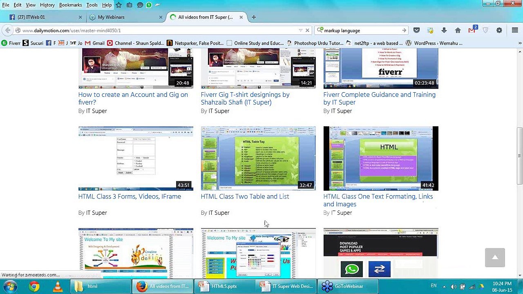This screenshot has height=294, width=523.
Task: Click the 32:47 HTML Table Tag thumbnail
Action: point(258,158)
